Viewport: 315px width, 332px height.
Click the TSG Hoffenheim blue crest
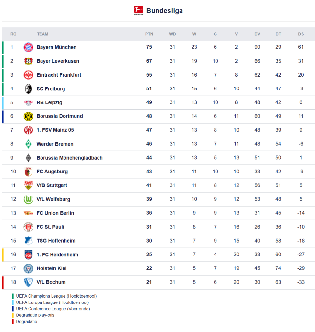coord(29,241)
